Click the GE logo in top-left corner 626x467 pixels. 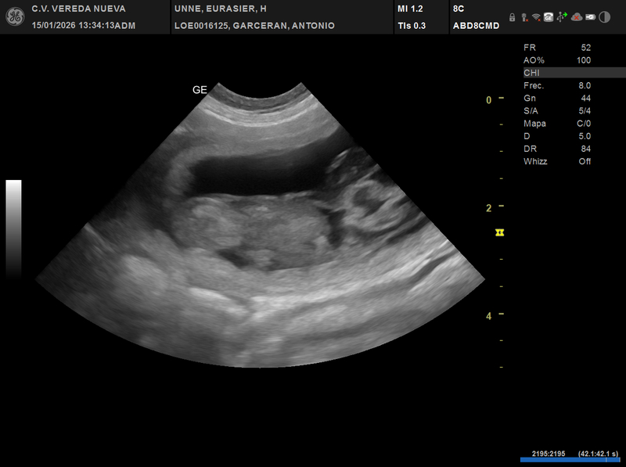pyautogui.click(x=15, y=17)
